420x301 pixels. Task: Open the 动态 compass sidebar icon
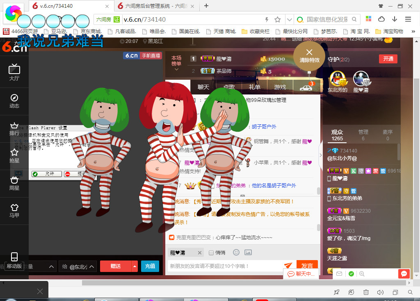[14, 101]
